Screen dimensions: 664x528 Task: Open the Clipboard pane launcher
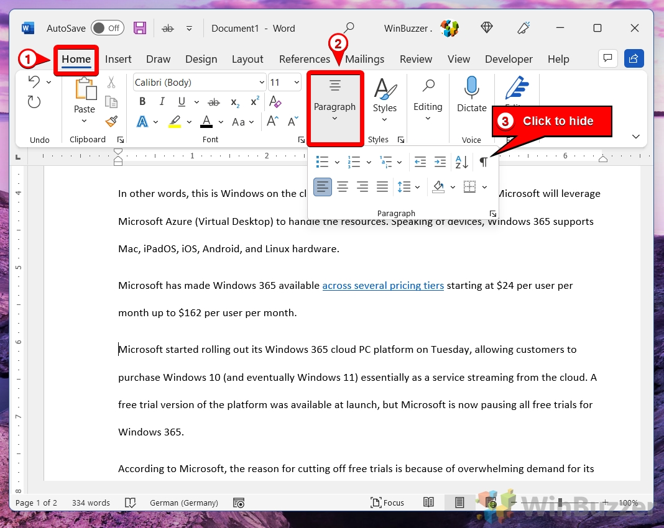click(121, 140)
